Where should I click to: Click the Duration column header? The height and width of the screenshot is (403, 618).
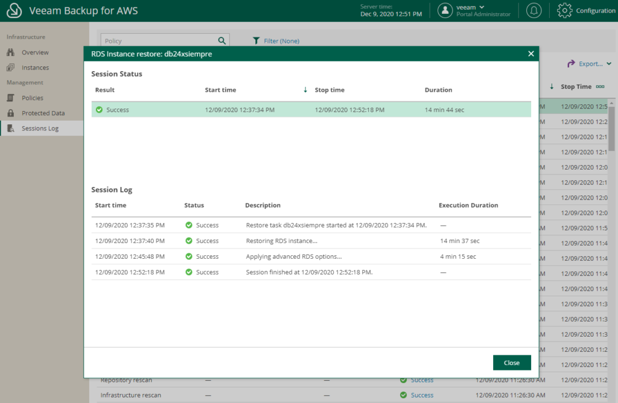(x=438, y=90)
